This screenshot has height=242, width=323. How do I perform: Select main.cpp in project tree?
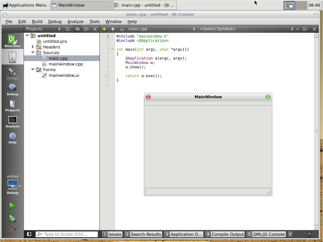(x=58, y=59)
